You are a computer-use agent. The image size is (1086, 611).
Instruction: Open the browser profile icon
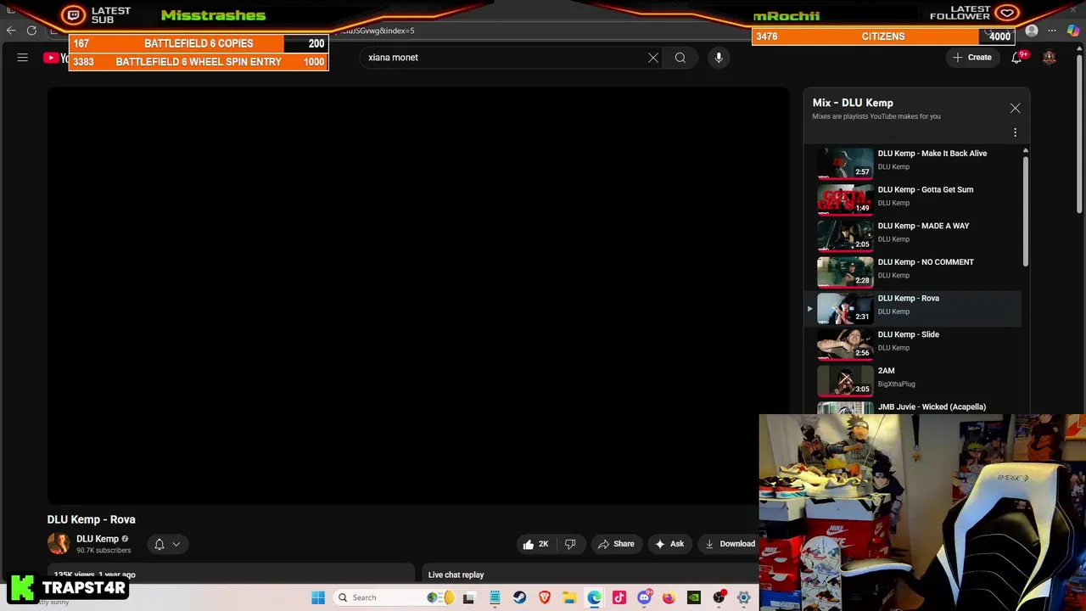tap(1032, 31)
